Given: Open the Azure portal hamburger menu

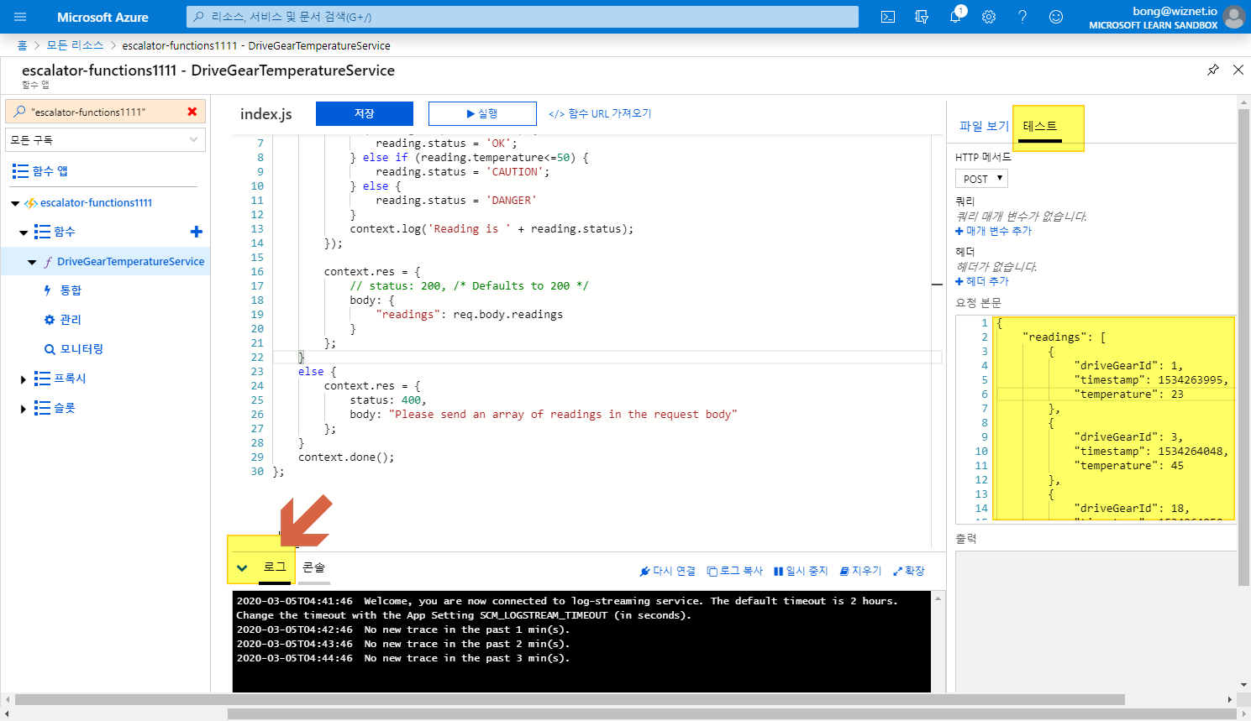Looking at the screenshot, I should click(x=21, y=17).
